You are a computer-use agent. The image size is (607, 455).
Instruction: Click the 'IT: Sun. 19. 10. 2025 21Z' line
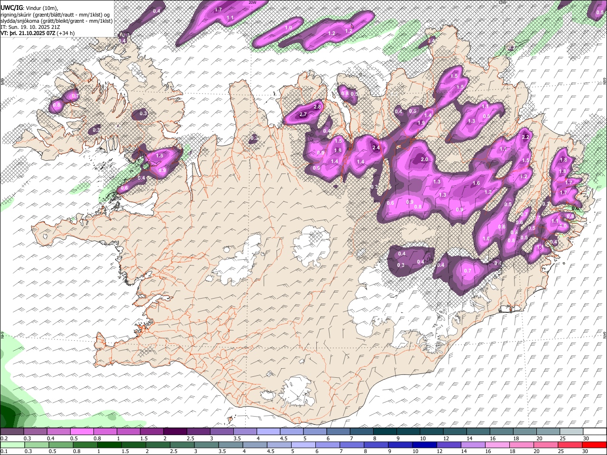(30, 27)
